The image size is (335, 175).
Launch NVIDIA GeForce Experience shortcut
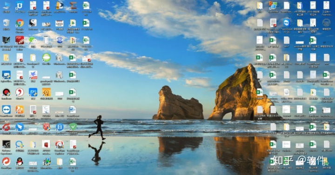point(6,144)
